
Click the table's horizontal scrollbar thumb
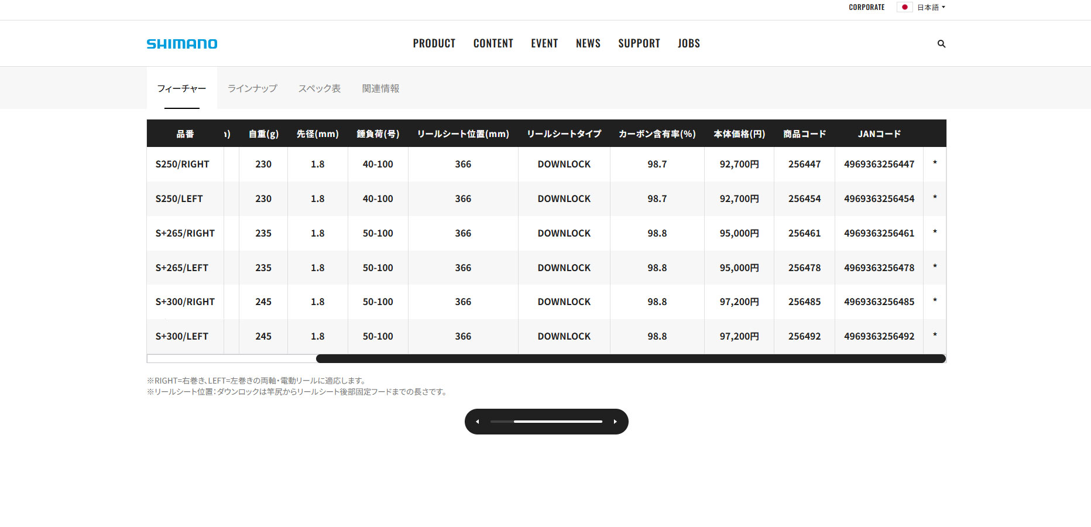[x=631, y=358]
